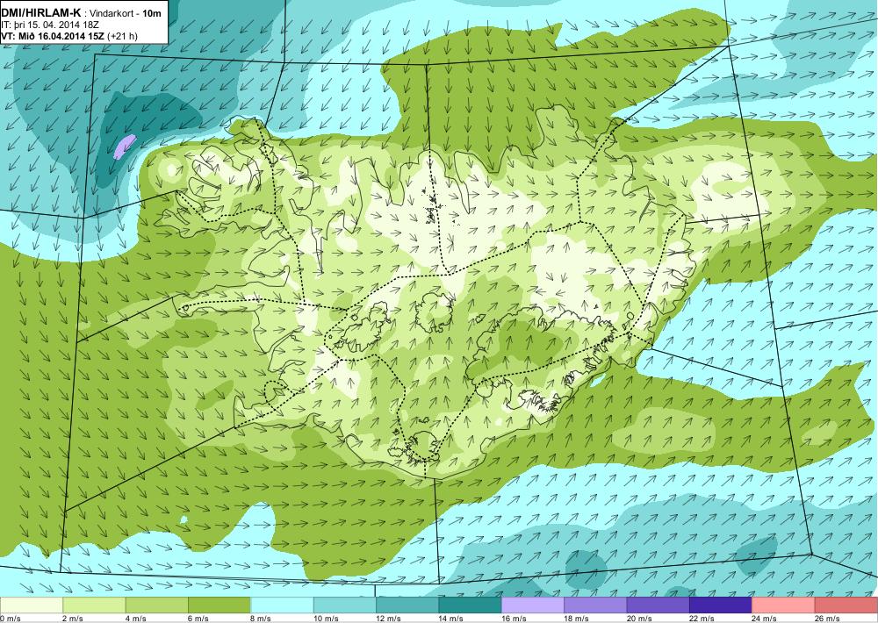This screenshot has height=623, width=878.
Task: Click the '14 m/s' legend label
Action: pos(451,619)
